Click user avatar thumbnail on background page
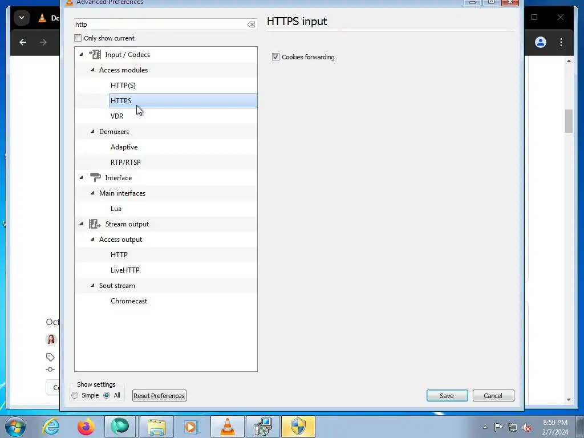Viewport: 584px width, 438px height. coord(51,339)
